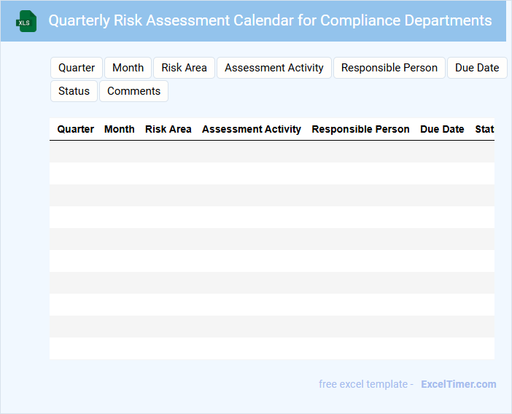The width and height of the screenshot is (512, 414).
Task: Click the first empty table row
Action: point(272,152)
